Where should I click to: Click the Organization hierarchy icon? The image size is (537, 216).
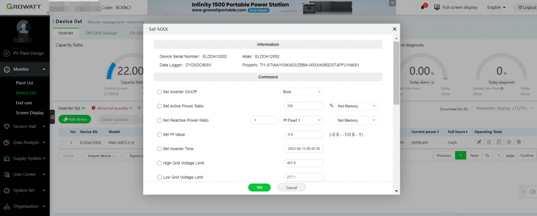click(x=6, y=207)
